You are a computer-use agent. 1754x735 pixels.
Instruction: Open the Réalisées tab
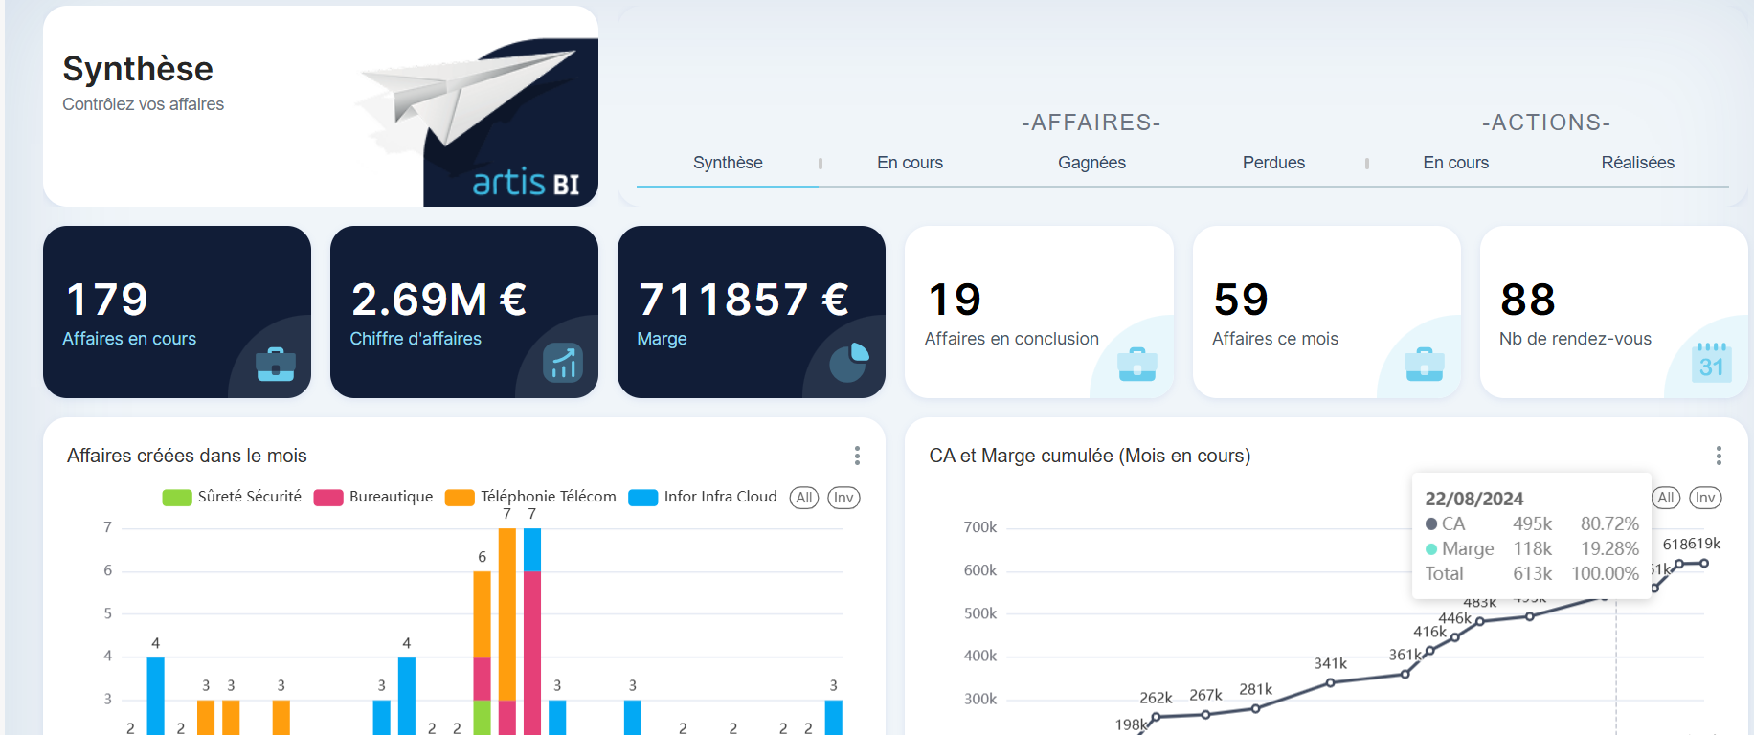pyautogui.click(x=1637, y=163)
